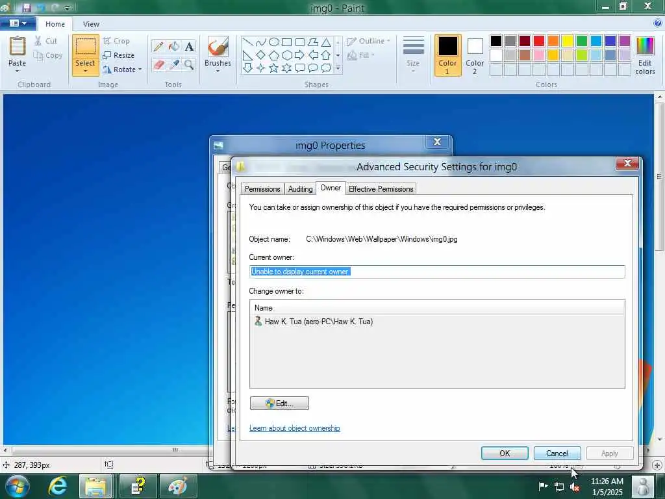665x499 pixels.
Task: Open the Paint file menu button
Action: point(18,23)
